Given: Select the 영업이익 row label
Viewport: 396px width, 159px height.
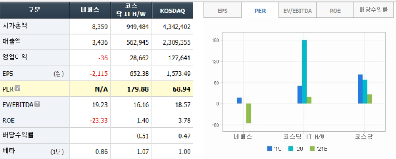Looking at the screenshot, I should pyautogui.click(x=15, y=57).
